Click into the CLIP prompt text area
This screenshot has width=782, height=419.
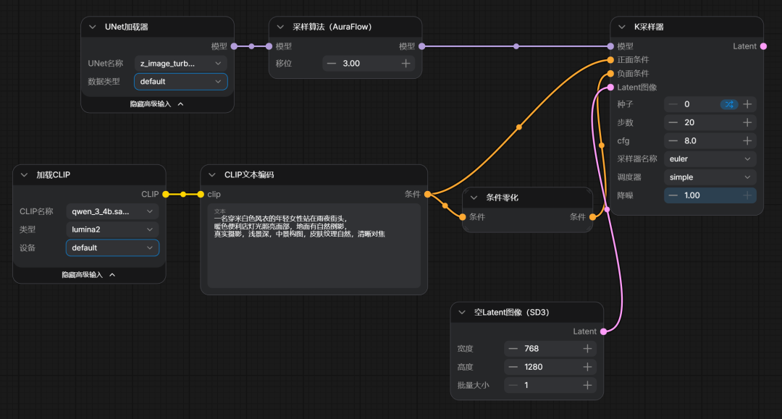314,245
